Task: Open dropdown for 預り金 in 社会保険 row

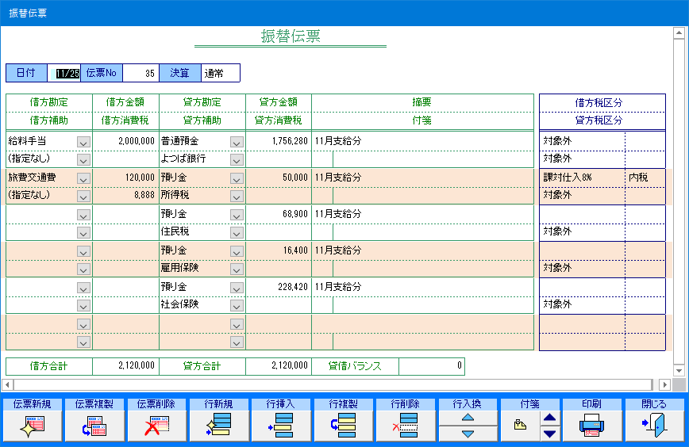Action: coord(237,288)
